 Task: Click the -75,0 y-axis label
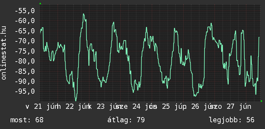tap(25, 51)
